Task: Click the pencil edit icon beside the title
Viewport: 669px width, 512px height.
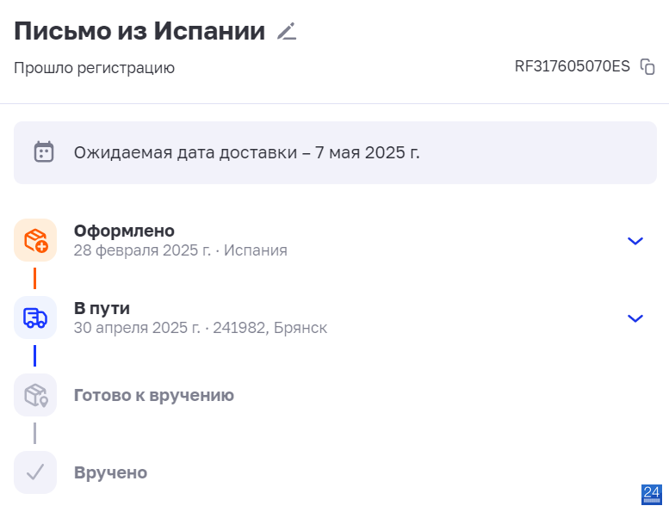Action: [x=287, y=32]
